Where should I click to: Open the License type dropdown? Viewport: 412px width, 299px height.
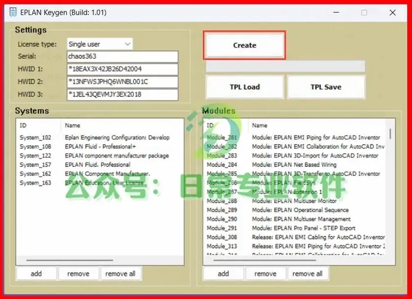point(100,44)
